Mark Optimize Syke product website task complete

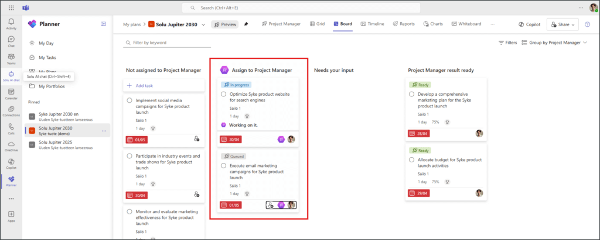coord(223,94)
